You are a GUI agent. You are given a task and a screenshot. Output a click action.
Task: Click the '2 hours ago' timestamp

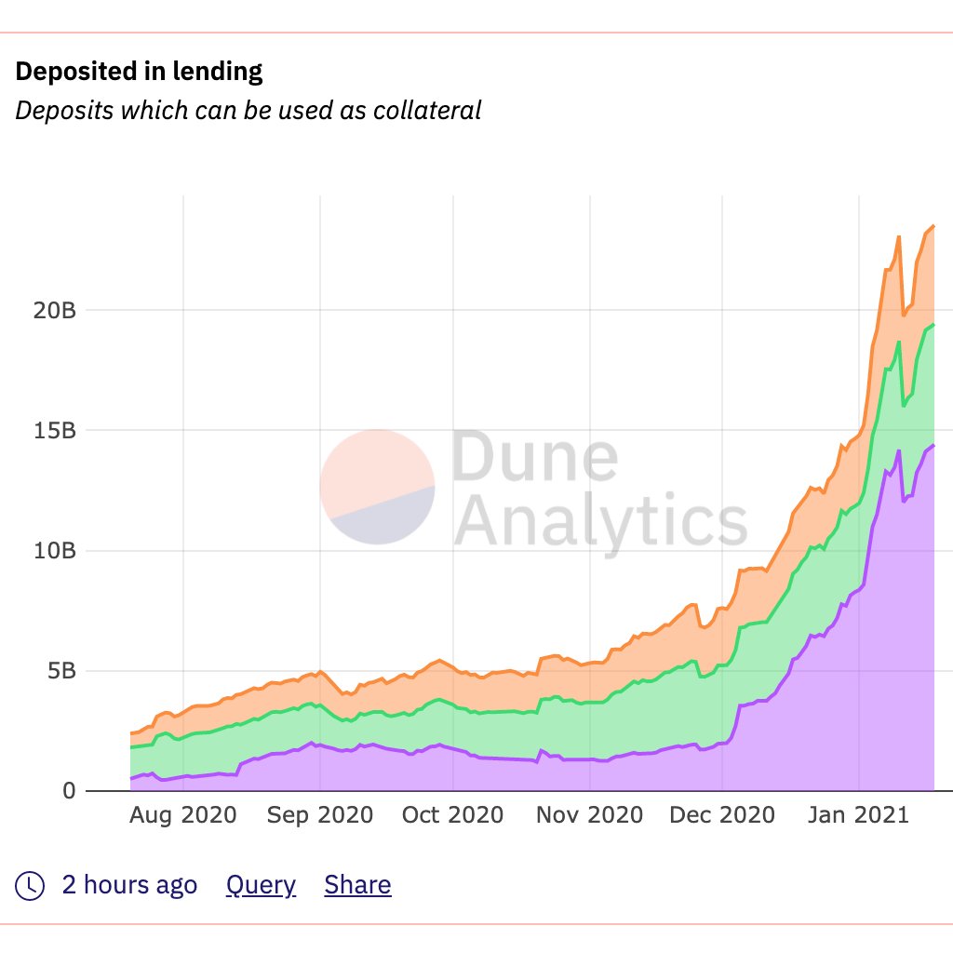[129, 885]
